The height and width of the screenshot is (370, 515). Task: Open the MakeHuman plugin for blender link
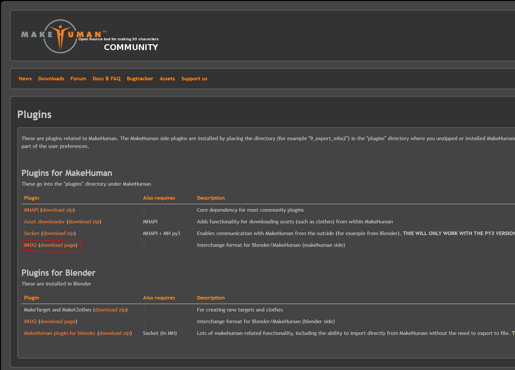tap(60, 333)
